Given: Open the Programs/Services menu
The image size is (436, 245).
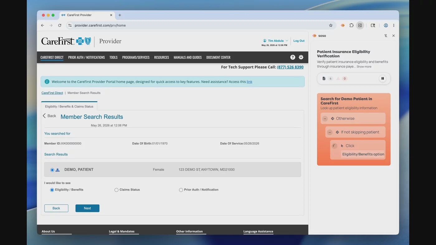Looking at the screenshot, I should tap(136, 57).
